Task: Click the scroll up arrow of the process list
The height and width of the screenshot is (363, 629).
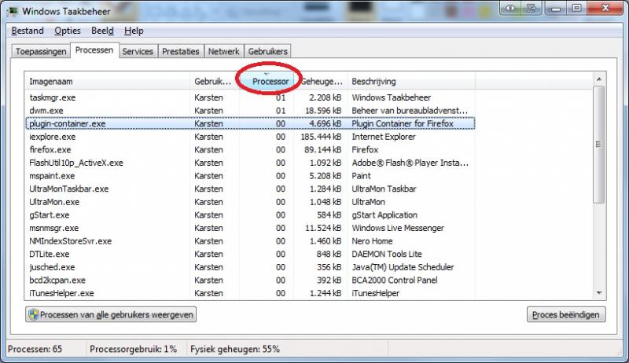Action: pyautogui.click(x=599, y=79)
